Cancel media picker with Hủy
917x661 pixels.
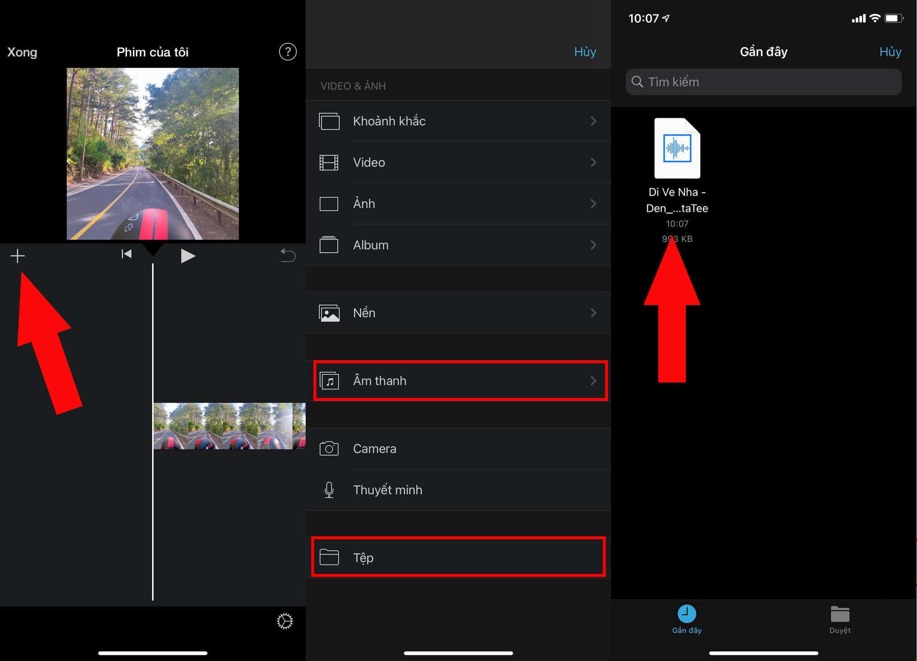585,52
